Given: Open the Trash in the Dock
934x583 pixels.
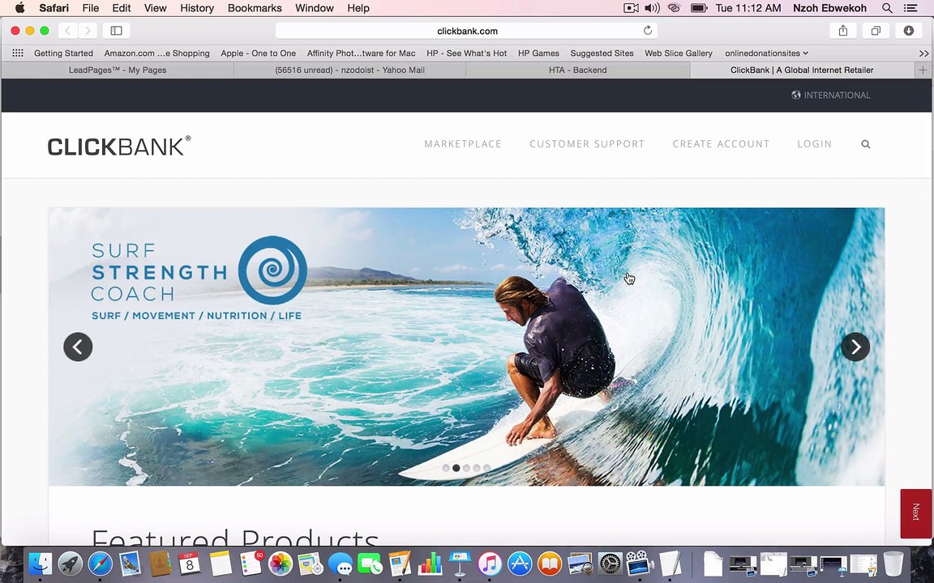Looking at the screenshot, I should click(893, 564).
